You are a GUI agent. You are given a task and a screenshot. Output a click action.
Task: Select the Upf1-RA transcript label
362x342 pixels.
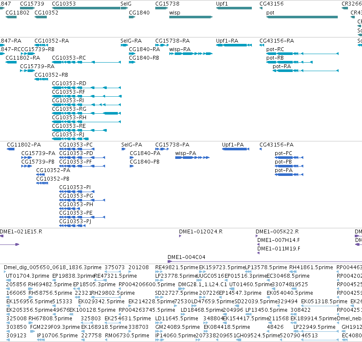pos(227,40)
